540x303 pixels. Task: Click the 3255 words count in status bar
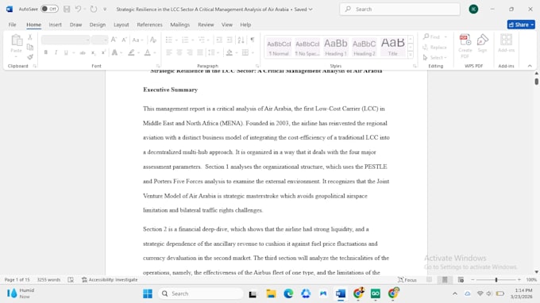coord(48,280)
